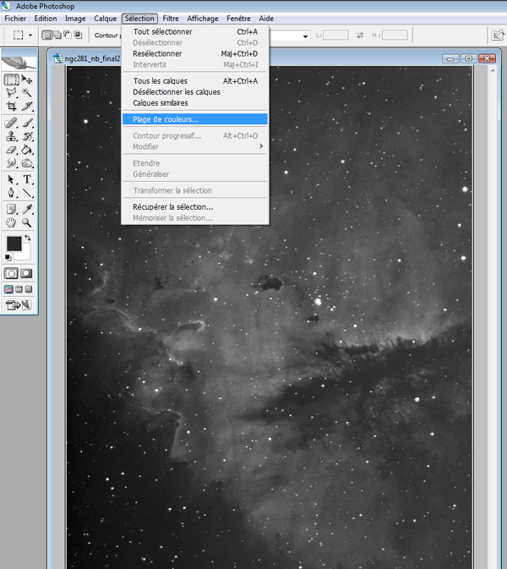Select the Zoom magnifier tool
This screenshot has width=507, height=569.
click(x=27, y=222)
